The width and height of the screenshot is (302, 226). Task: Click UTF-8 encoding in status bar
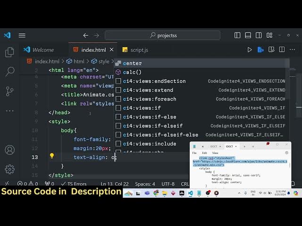(x=168, y=184)
